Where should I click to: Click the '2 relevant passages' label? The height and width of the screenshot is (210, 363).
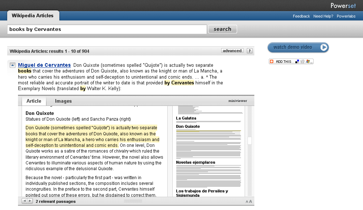pos(55,201)
